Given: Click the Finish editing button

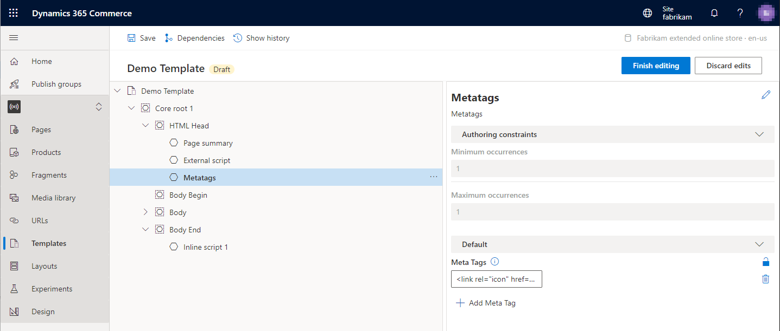Looking at the screenshot, I should pos(656,65).
